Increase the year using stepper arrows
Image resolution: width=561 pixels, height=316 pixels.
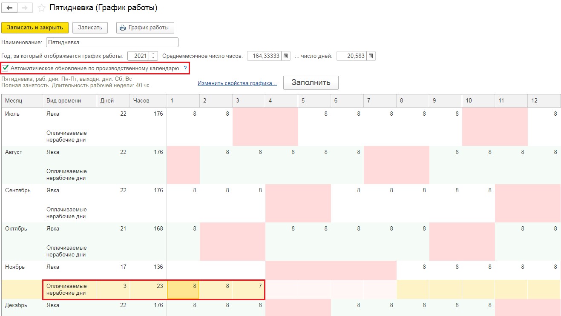(x=153, y=54)
